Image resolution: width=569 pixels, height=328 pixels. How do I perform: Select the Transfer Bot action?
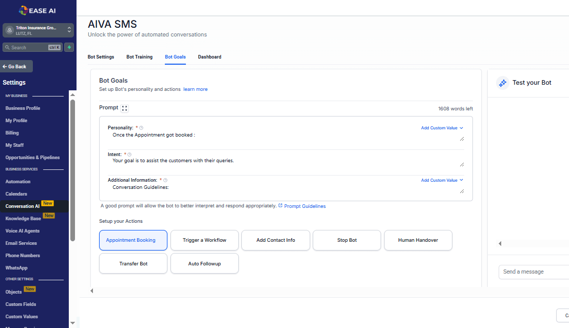point(133,263)
